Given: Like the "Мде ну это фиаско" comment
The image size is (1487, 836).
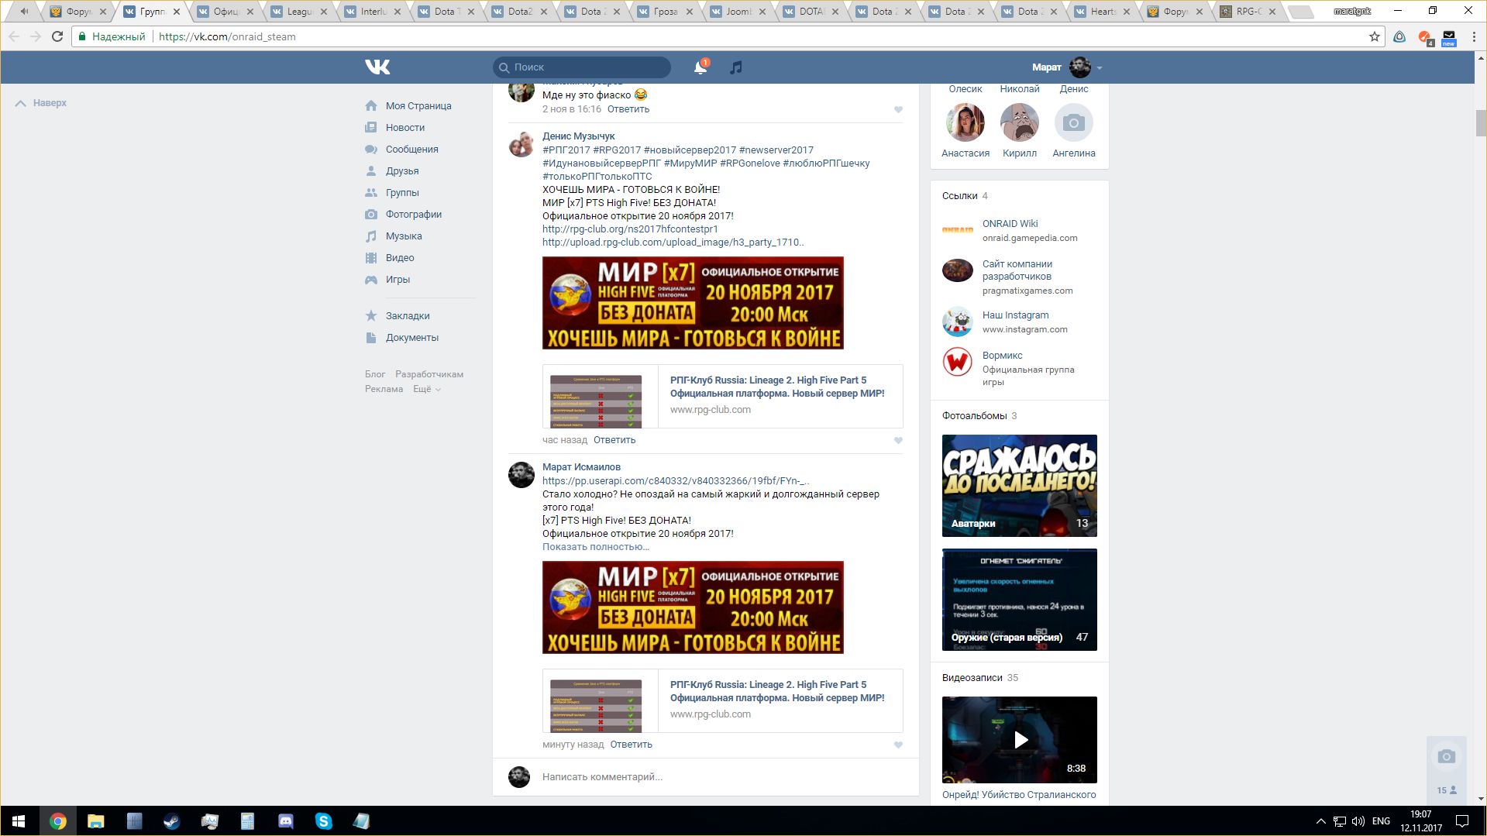Looking at the screenshot, I should 898,109.
